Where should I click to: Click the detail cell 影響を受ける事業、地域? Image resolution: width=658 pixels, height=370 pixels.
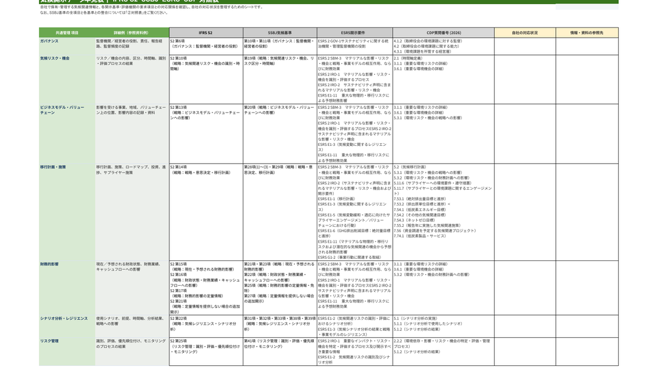click(x=132, y=134)
